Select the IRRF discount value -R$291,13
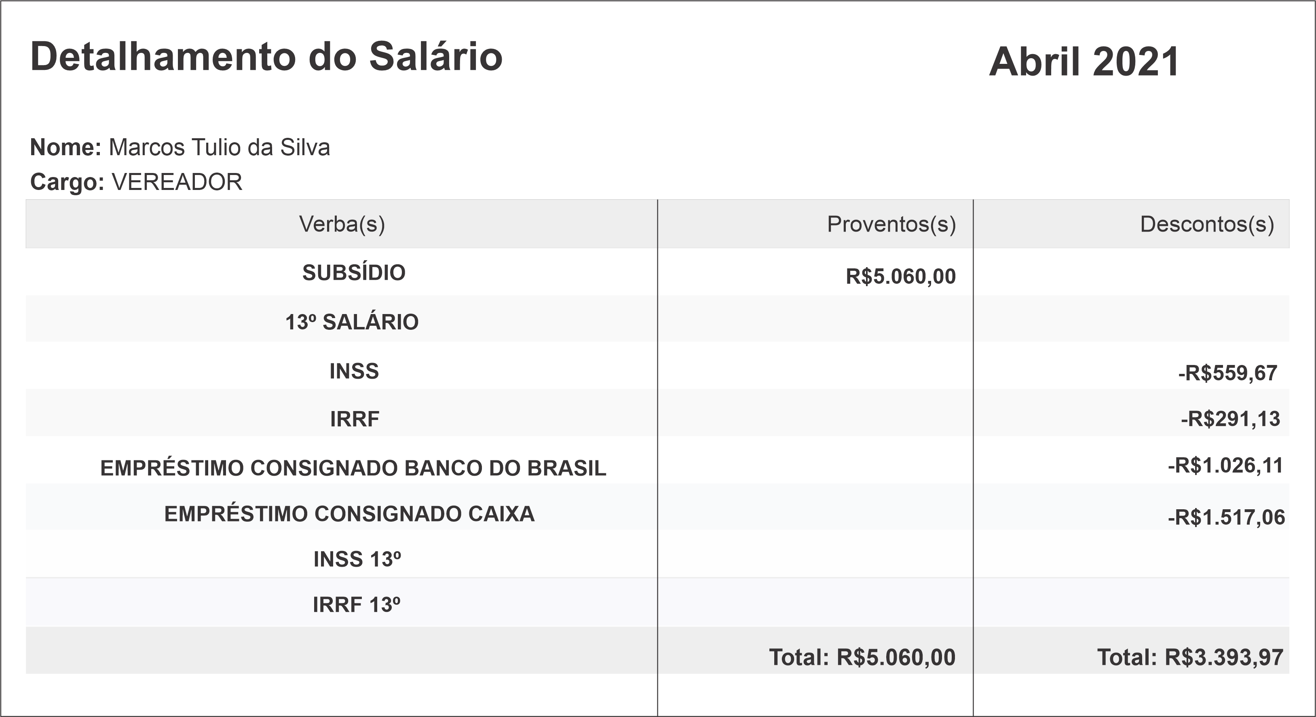 [1229, 419]
